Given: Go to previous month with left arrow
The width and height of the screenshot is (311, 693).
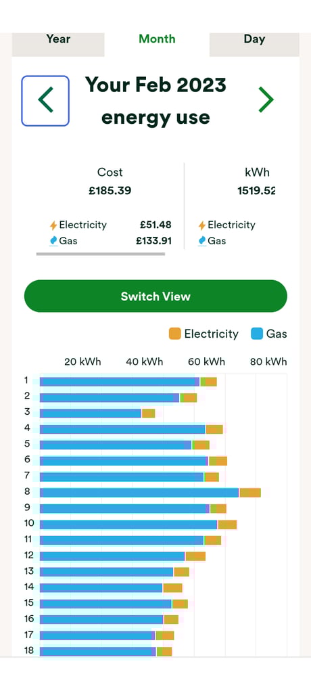Looking at the screenshot, I should tap(45, 101).
